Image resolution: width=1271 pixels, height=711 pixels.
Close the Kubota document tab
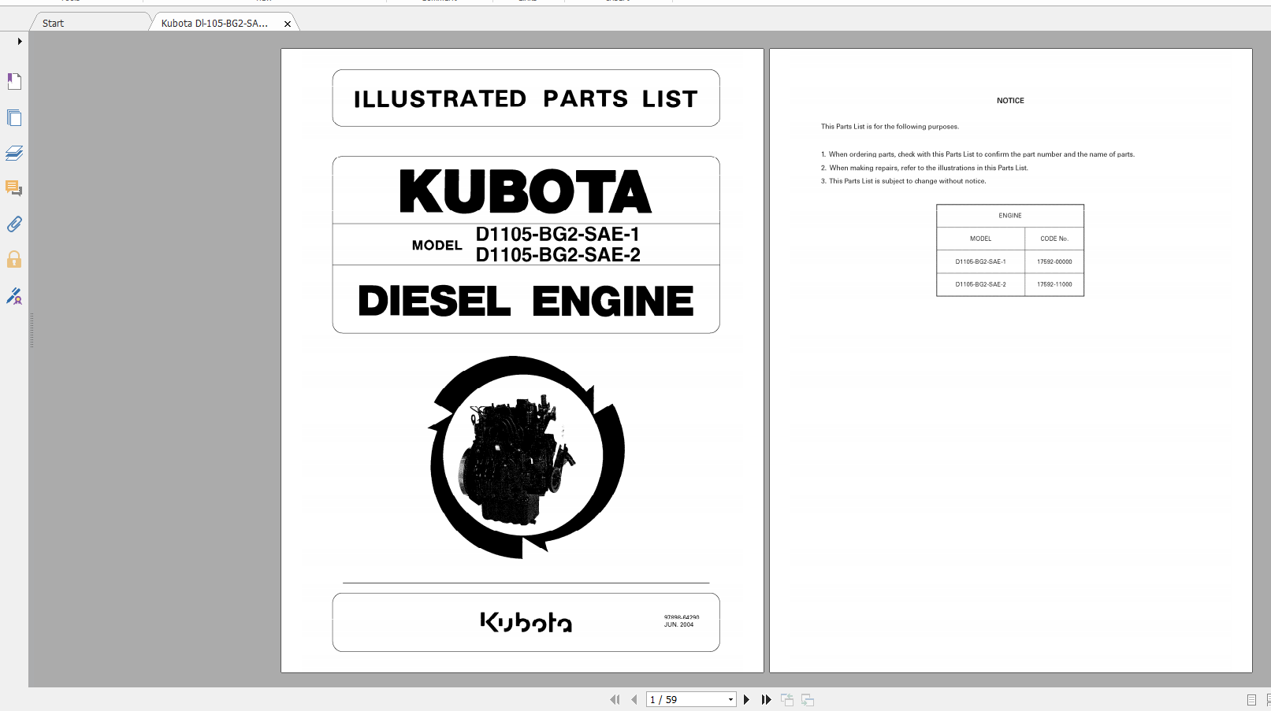288,23
